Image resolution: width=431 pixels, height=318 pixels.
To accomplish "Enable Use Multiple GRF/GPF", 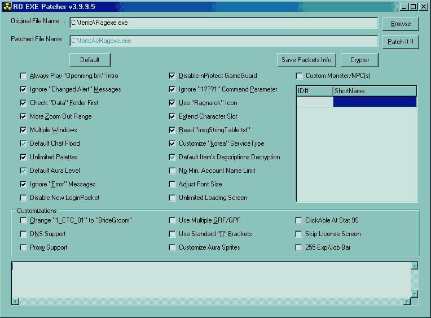I will coord(173,220).
